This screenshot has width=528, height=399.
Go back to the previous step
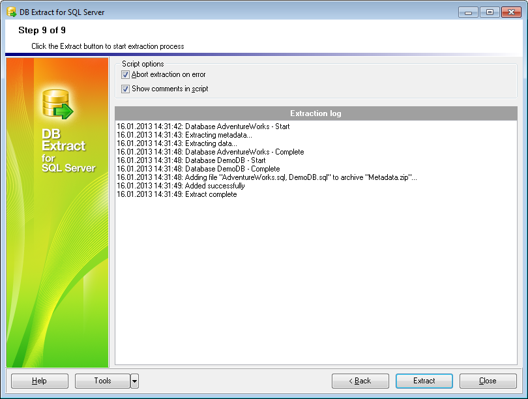click(x=360, y=381)
